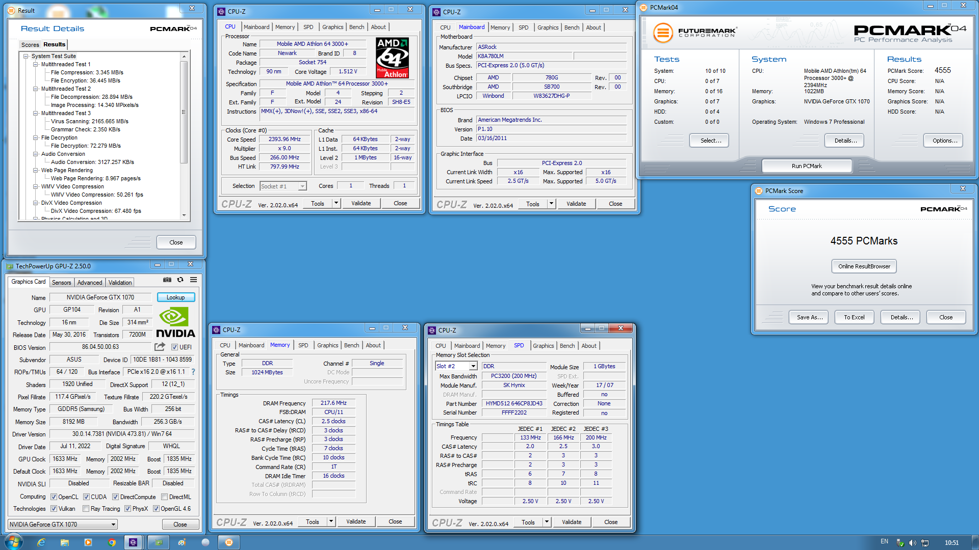Open About tab in CPU-Z Memory window
Screen dimensions: 979x550
373,345
